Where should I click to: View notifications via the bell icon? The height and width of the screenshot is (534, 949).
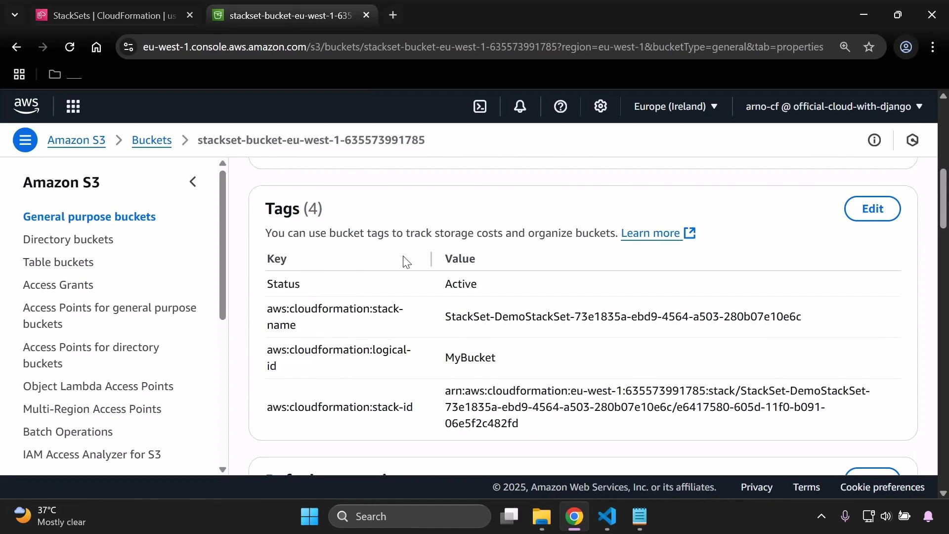[x=520, y=106]
